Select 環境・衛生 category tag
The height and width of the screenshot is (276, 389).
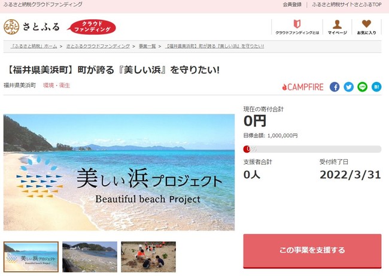point(57,86)
